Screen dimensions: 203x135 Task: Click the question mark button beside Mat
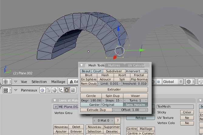118,121
